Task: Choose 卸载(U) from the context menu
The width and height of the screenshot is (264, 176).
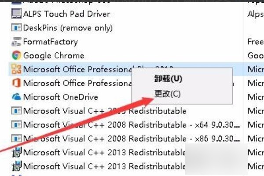Action: (168, 79)
